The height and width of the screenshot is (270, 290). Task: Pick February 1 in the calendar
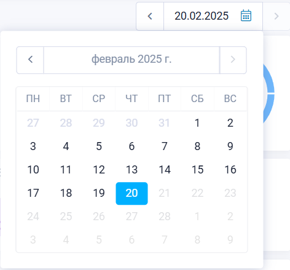coord(197,123)
